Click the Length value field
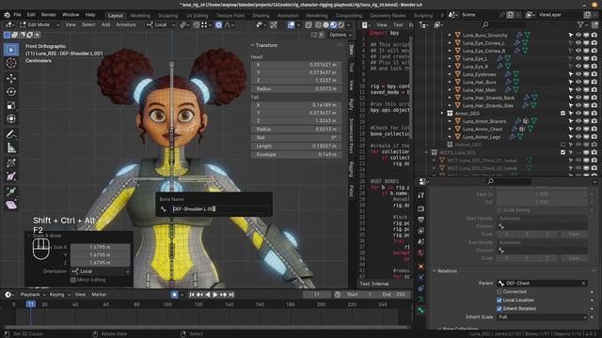The image size is (602, 338). pyautogui.click(x=296, y=146)
